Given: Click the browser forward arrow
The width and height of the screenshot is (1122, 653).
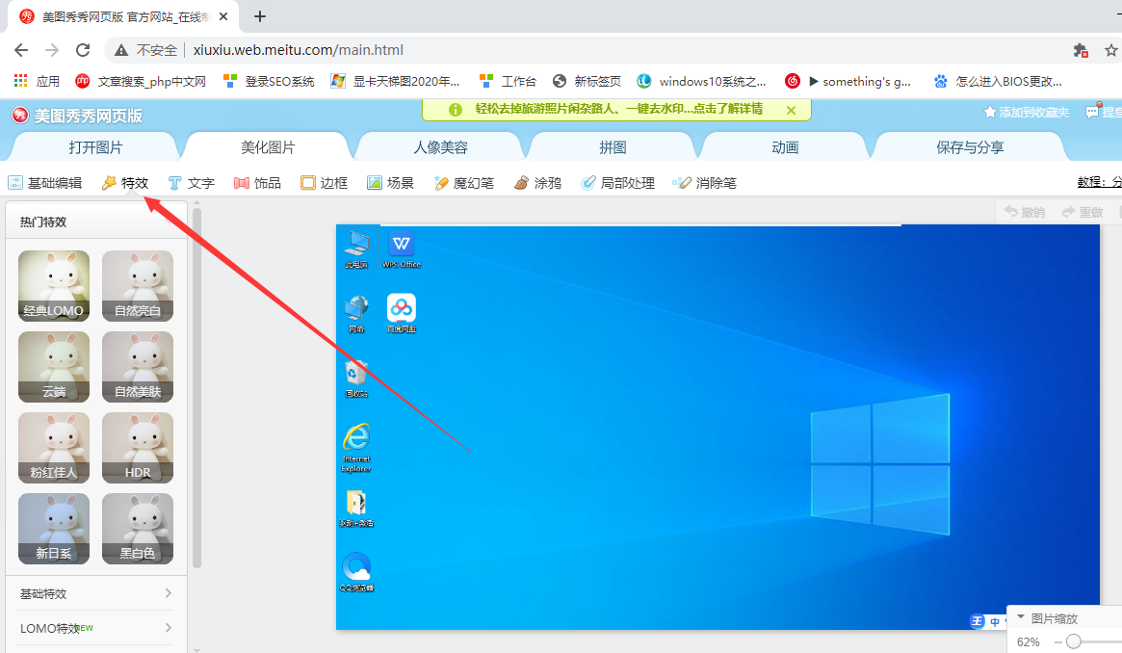Looking at the screenshot, I should pos(52,50).
